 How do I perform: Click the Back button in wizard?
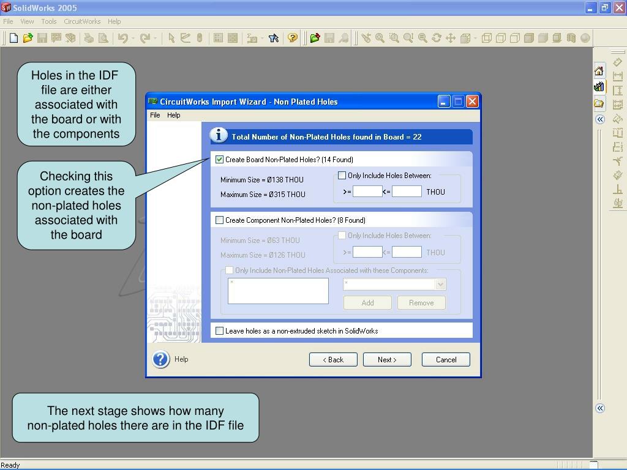333,360
